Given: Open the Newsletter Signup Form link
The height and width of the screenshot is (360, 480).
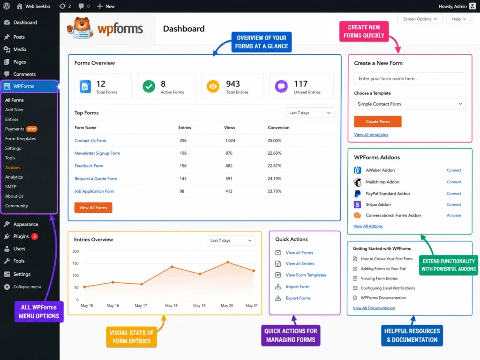Looking at the screenshot, I should [97, 153].
